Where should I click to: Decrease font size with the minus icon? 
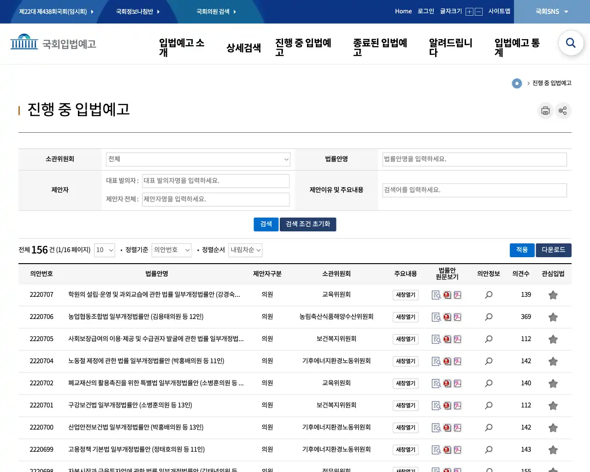(x=478, y=12)
